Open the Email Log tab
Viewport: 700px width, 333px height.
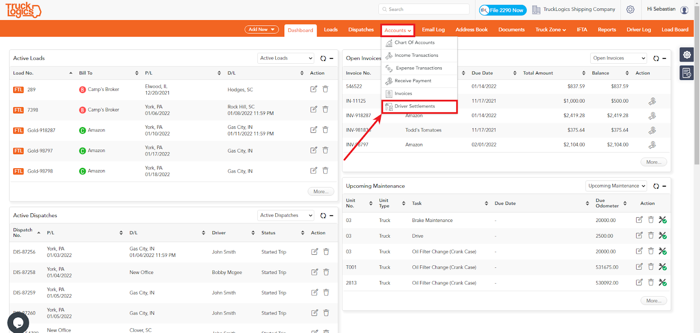click(433, 30)
